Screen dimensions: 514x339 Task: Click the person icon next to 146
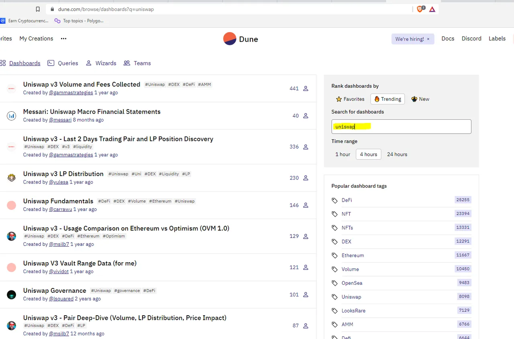click(x=306, y=205)
